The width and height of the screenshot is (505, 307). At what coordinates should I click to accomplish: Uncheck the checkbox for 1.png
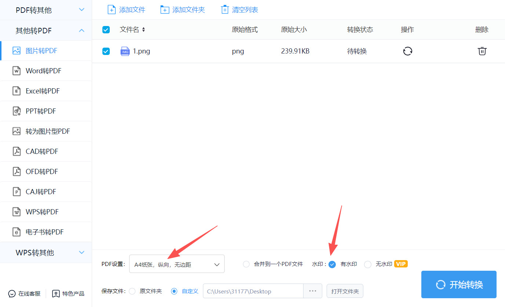pos(106,51)
